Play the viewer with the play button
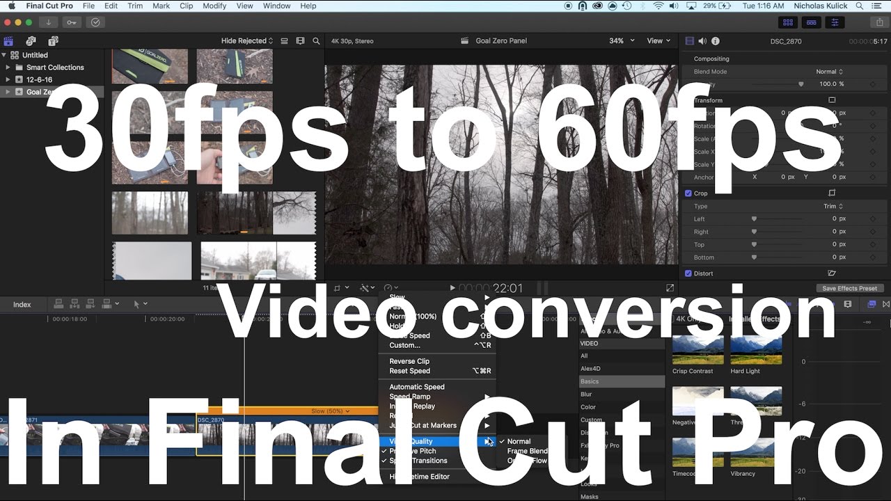This screenshot has height=501, width=891. [x=452, y=287]
